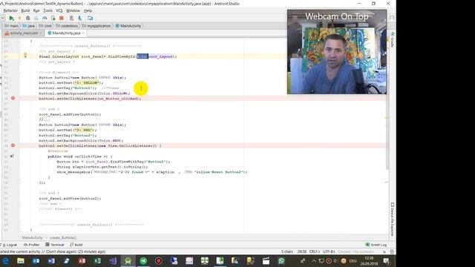Toggle the read-only lock icon in status bar
Image resolution: width=475 pixels, height=267 pixels.
384,251
